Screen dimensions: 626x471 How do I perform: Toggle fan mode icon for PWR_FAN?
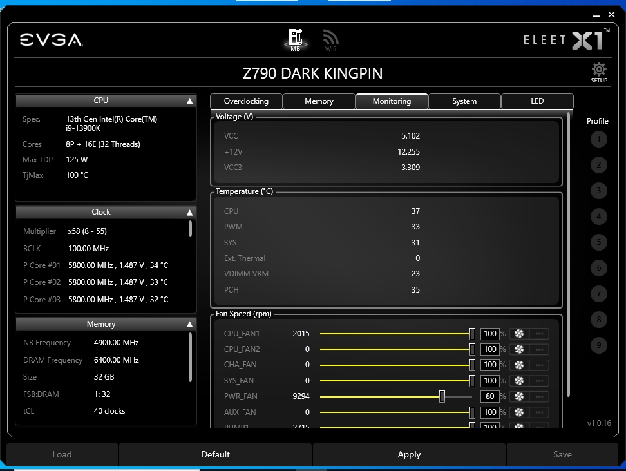pyautogui.click(x=519, y=396)
